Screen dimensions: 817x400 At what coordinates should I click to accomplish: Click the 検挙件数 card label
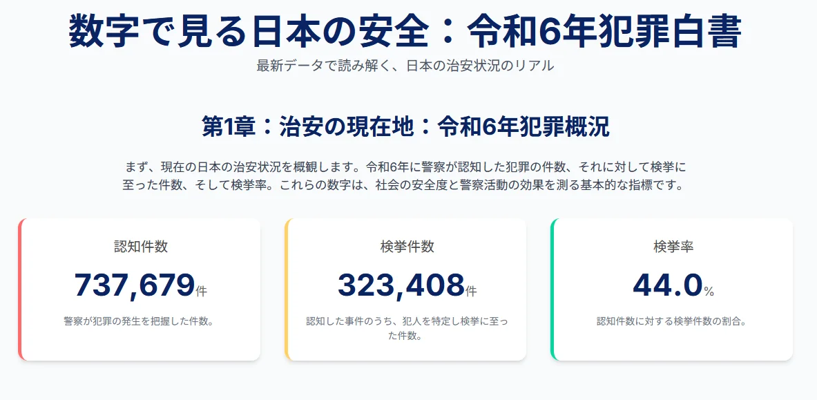pyautogui.click(x=407, y=247)
